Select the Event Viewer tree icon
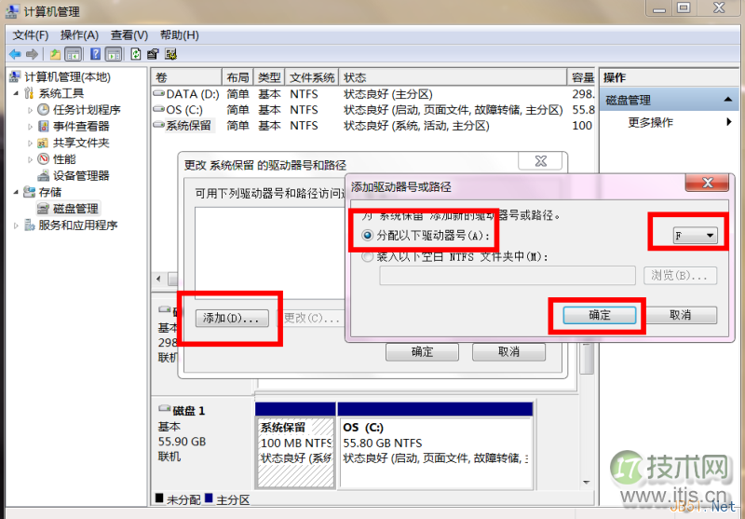This screenshot has width=745, height=519. (43, 127)
